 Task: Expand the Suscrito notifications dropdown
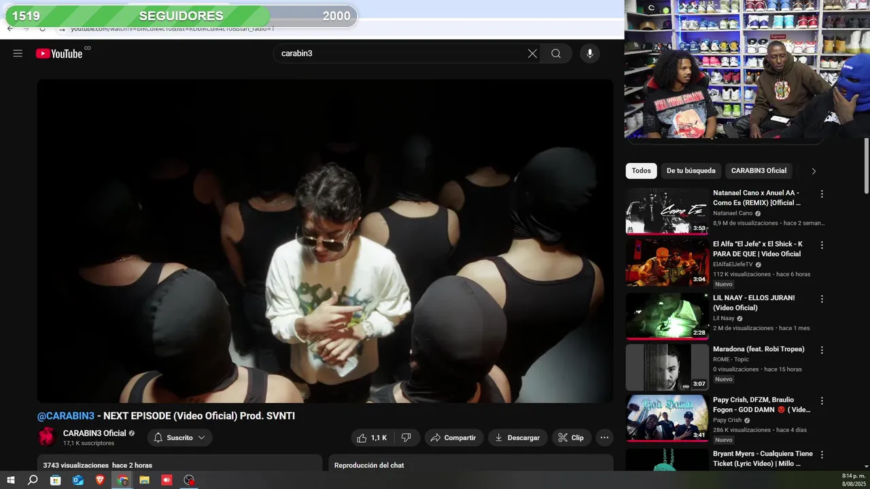[179, 438]
